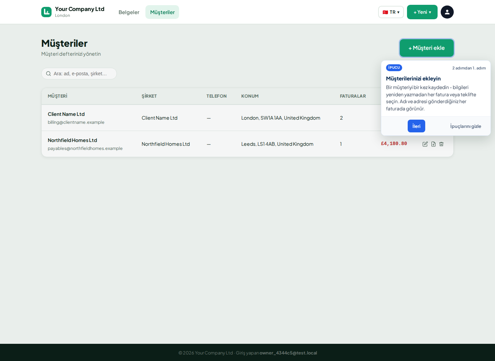Image resolution: width=495 pixels, height=361 pixels.
Task: Click the FATURALAR column header
Action: point(353,96)
